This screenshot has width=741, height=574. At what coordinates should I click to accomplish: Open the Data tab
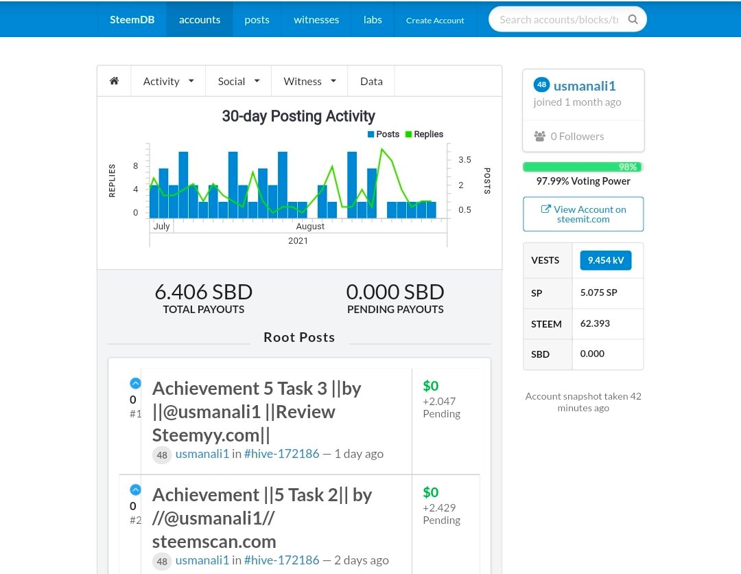(x=371, y=81)
